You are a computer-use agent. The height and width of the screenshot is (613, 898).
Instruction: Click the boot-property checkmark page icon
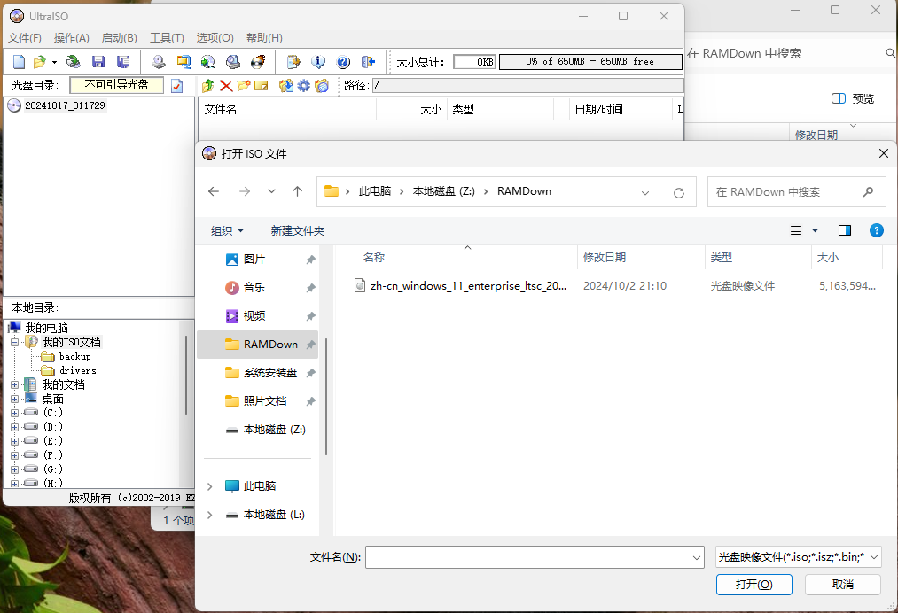tap(177, 86)
